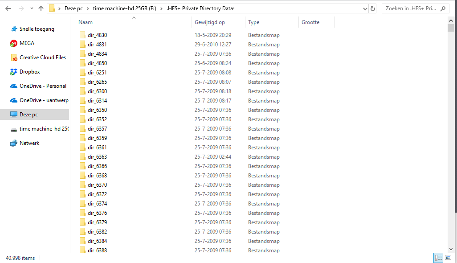Click folder icon of dir_6361
The height and width of the screenshot is (263, 457).
82,147
